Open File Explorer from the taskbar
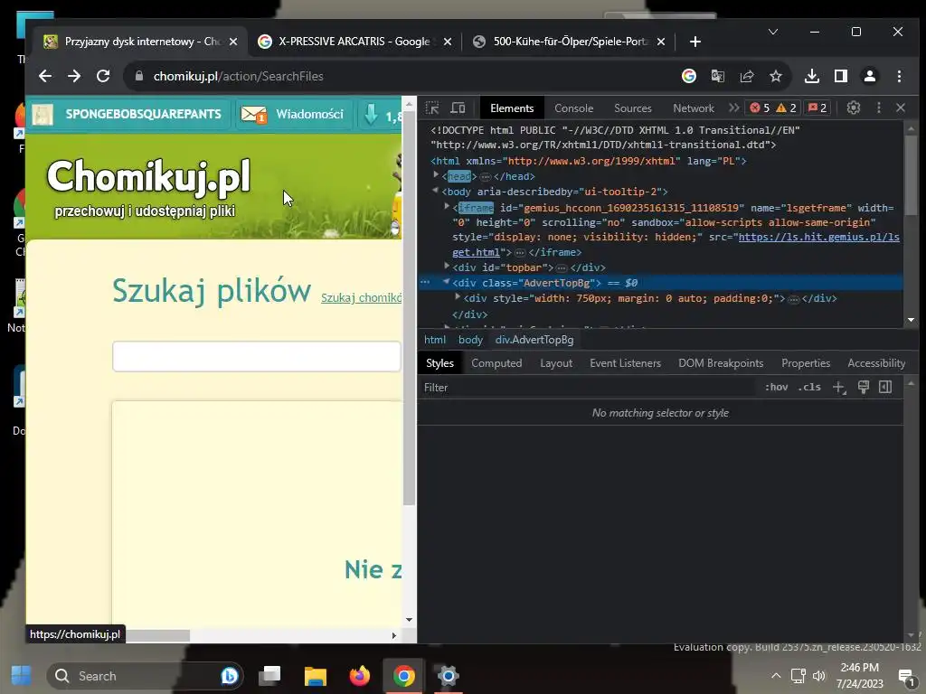Image resolution: width=926 pixels, height=694 pixels. point(316,676)
